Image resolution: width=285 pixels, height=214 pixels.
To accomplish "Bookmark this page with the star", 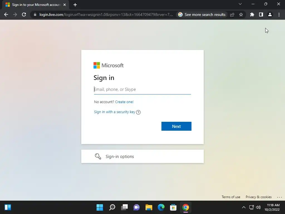I will 241,14.
